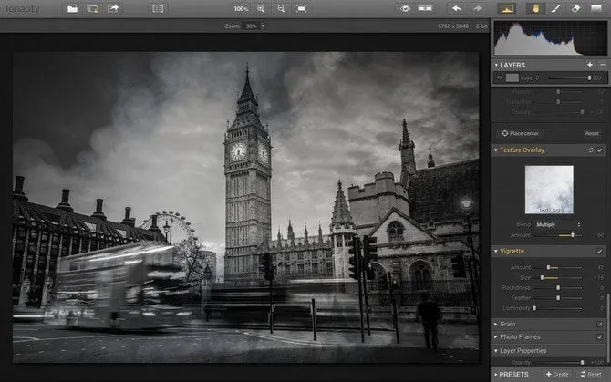Disable the Grain effect checkbox
611x382 pixels.
click(x=599, y=324)
